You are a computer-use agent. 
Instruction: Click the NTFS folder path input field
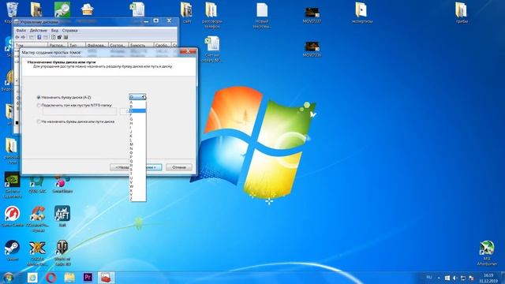pos(80,111)
